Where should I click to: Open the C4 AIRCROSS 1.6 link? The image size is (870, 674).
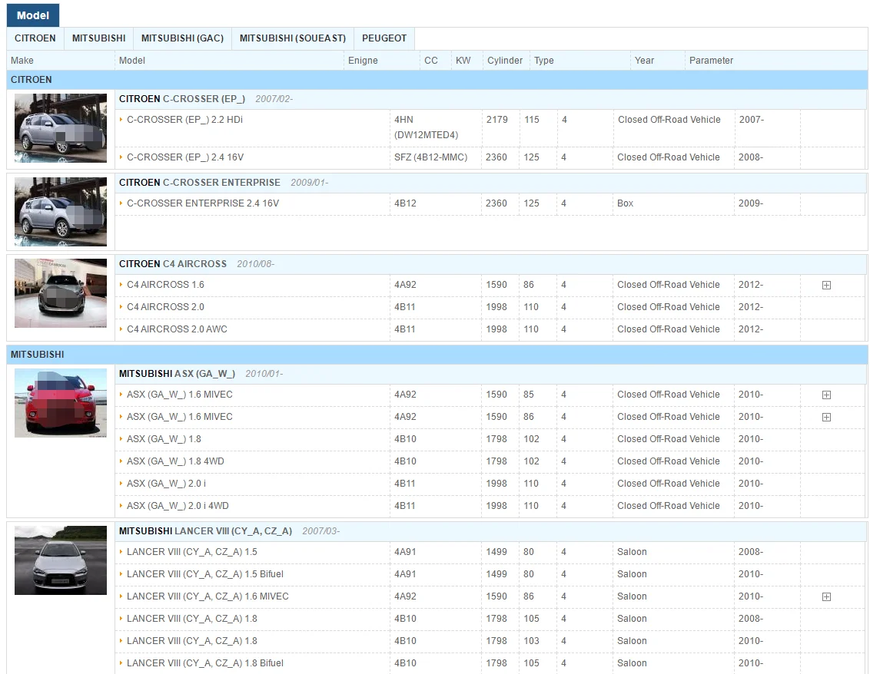point(165,285)
